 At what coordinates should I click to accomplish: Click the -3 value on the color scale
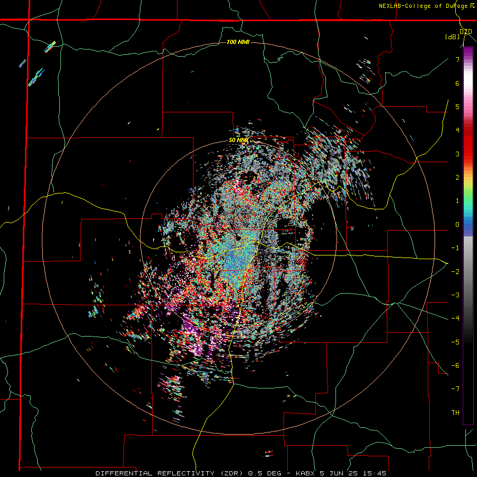point(455,295)
